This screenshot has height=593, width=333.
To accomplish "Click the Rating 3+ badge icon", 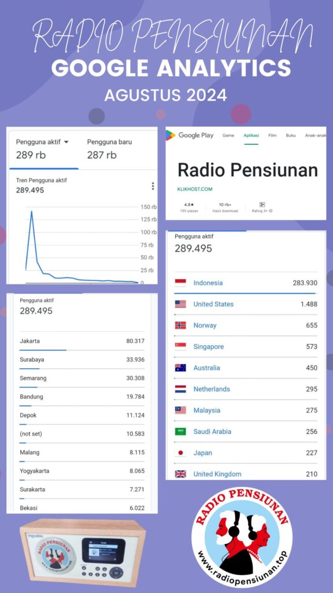I will pos(262,204).
